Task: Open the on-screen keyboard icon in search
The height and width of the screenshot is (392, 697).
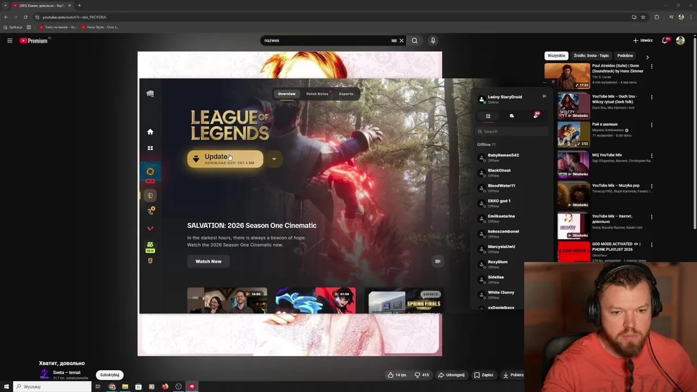Action: [394, 40]
